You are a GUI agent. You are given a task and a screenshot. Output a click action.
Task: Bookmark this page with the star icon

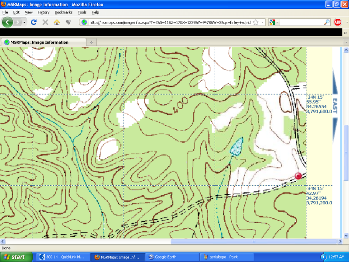[x=256, y=22]
